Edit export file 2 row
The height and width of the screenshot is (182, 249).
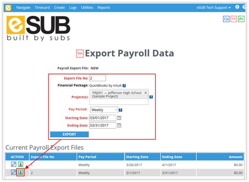point(13,172)
